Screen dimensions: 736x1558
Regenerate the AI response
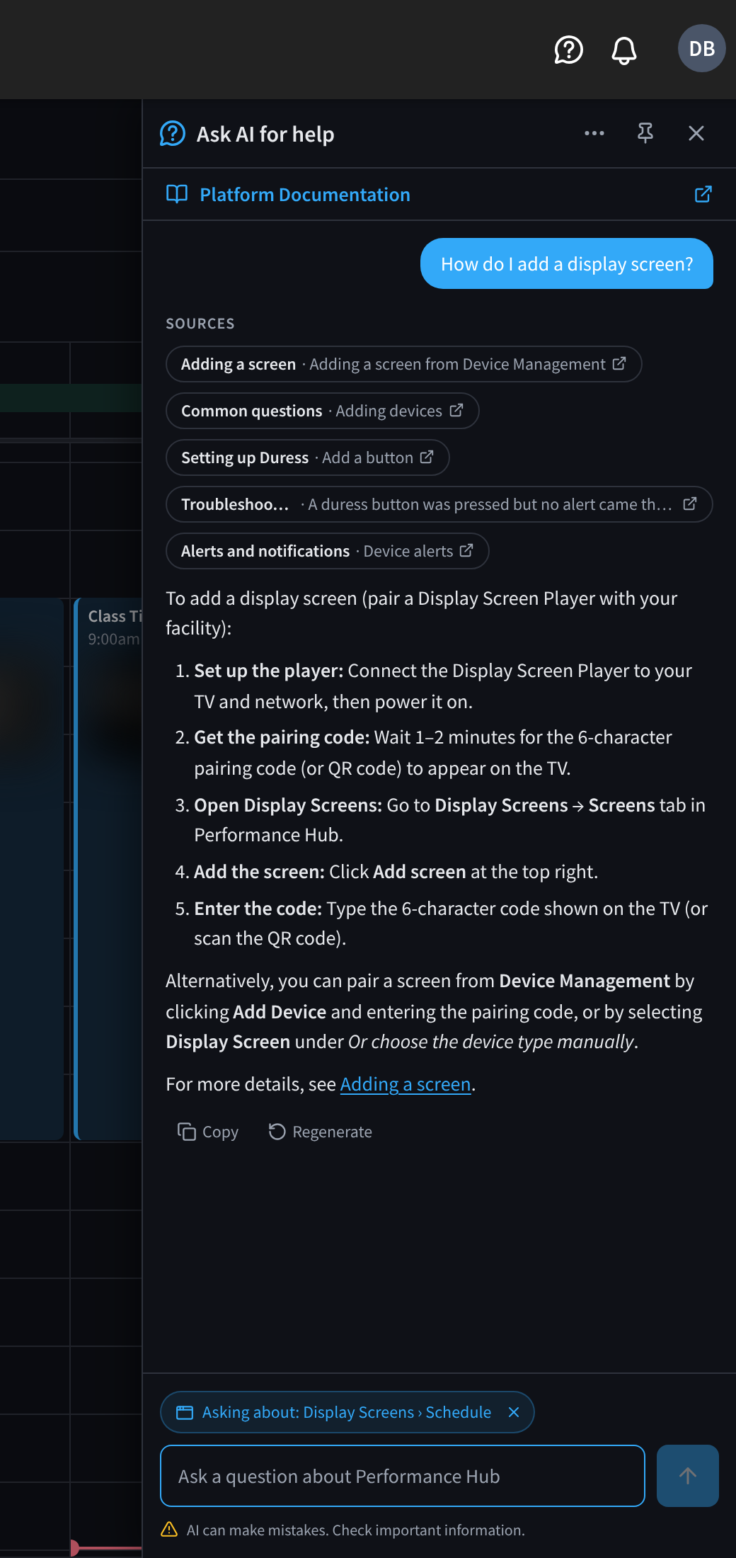click(x=320, y=1132)
